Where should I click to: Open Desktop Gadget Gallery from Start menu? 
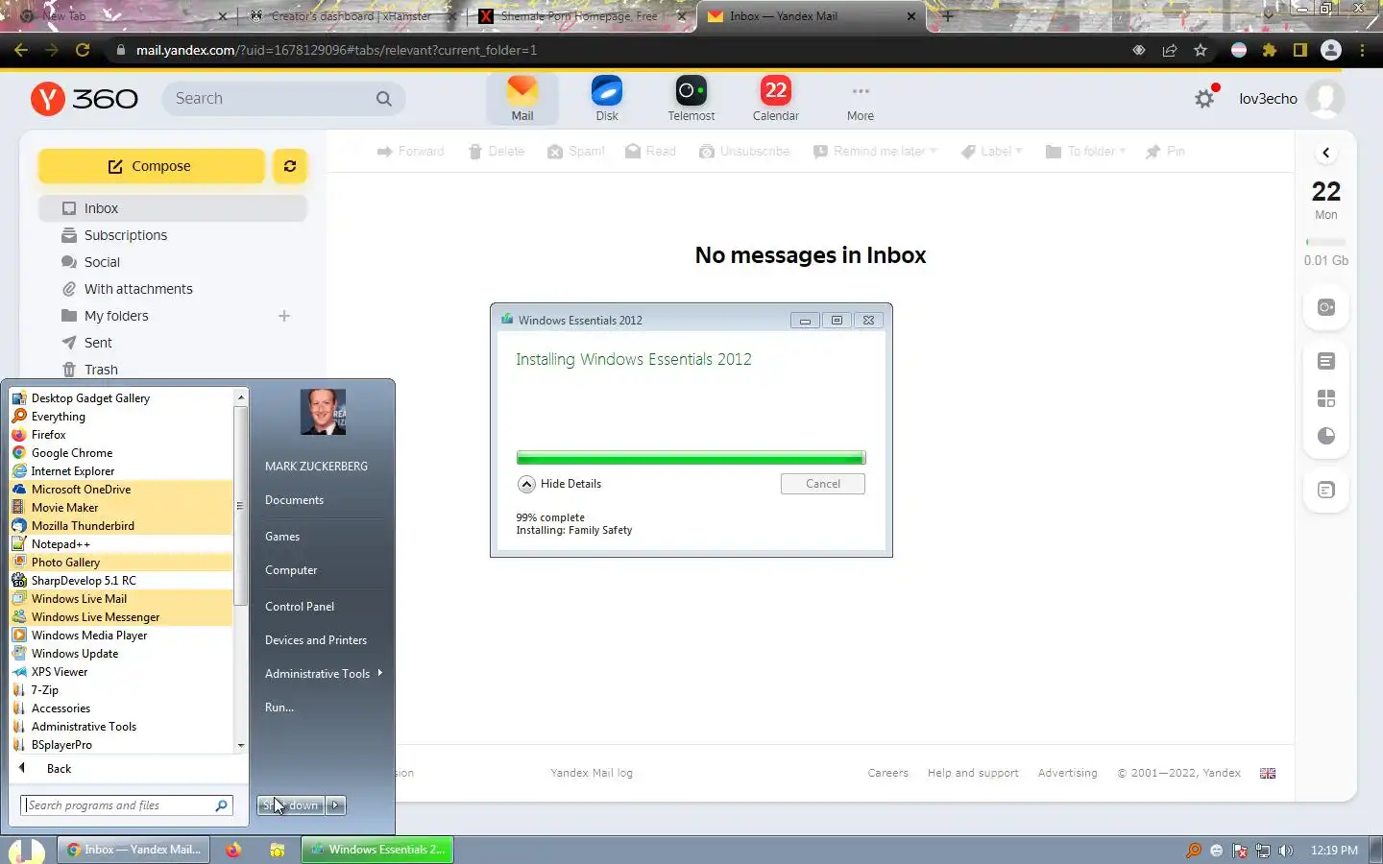(121, 398)
